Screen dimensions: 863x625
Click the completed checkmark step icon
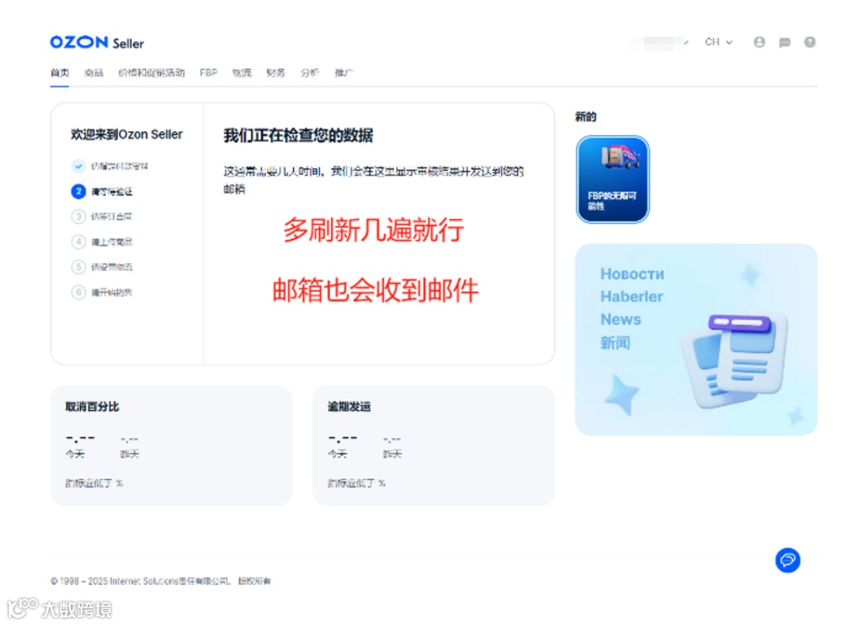[x=78, y=165]
